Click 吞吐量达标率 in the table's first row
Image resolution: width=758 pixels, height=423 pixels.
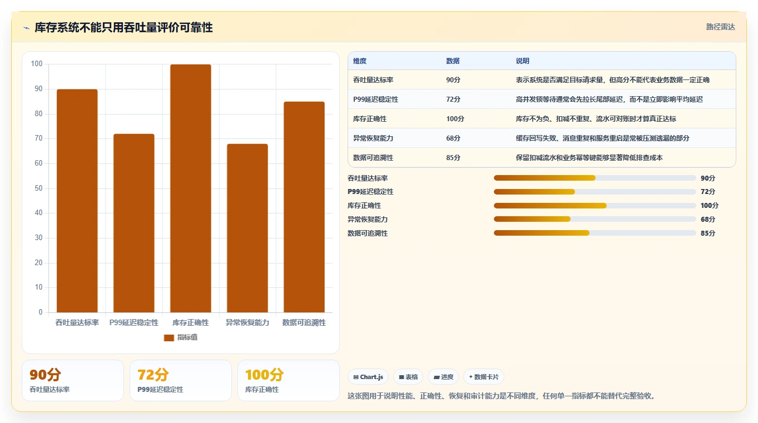pyautogui.click(x=373, y=80)
